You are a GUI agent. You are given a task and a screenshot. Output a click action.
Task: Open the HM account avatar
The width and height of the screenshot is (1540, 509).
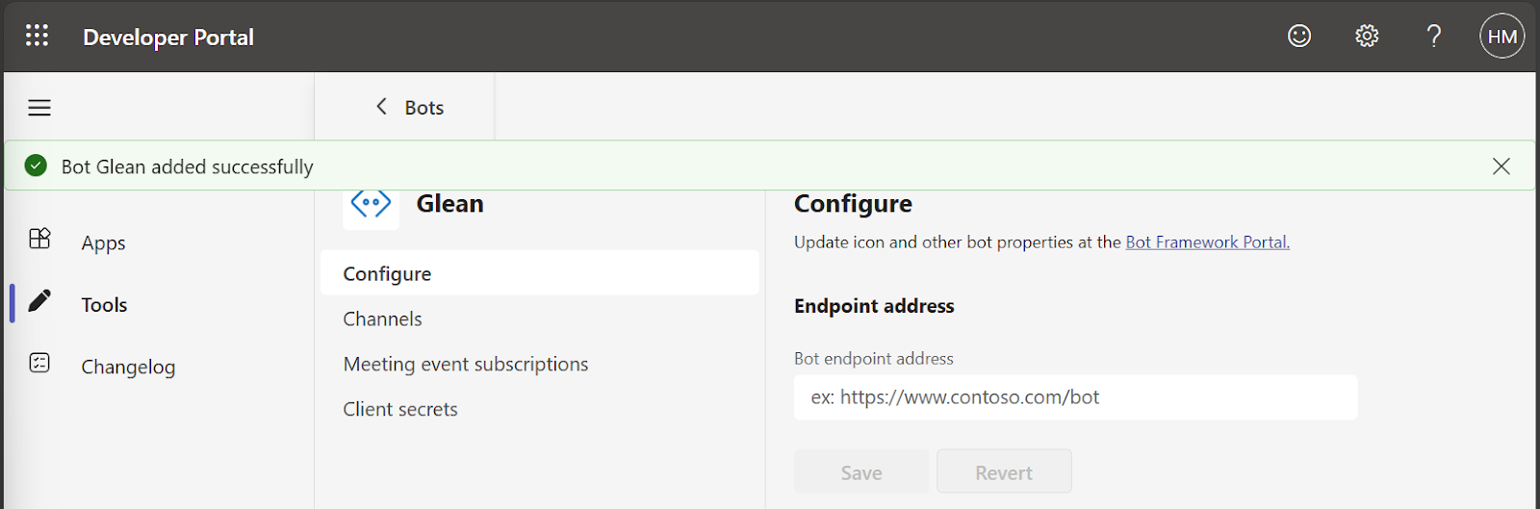(1501, 37)
